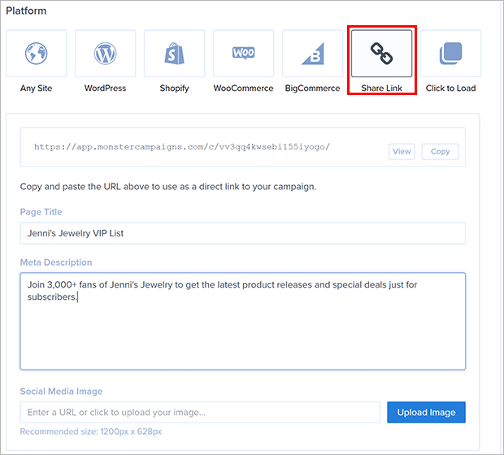Pick the Shopify bag icon
The image size is (504, 455).
pyautogui.click(x=174, y=54)
